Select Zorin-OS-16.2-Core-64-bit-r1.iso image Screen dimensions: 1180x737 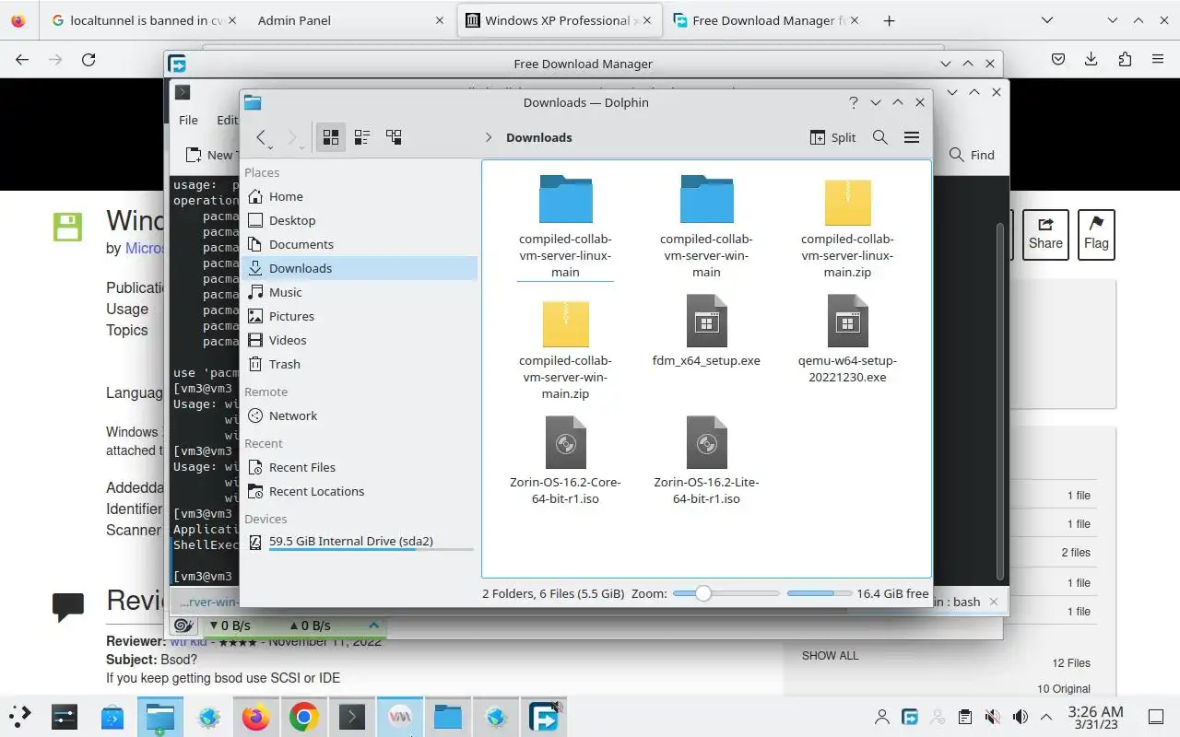point(565,461)
